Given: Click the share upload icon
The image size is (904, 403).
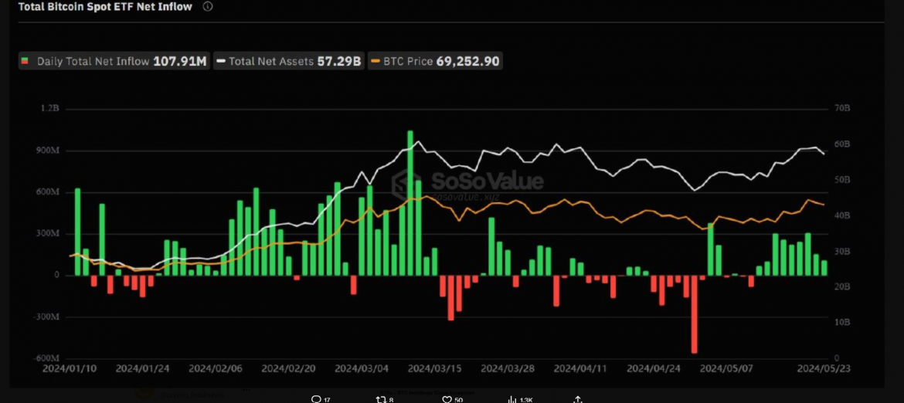Looking at the screenshot, I should [x=578, y=398].
